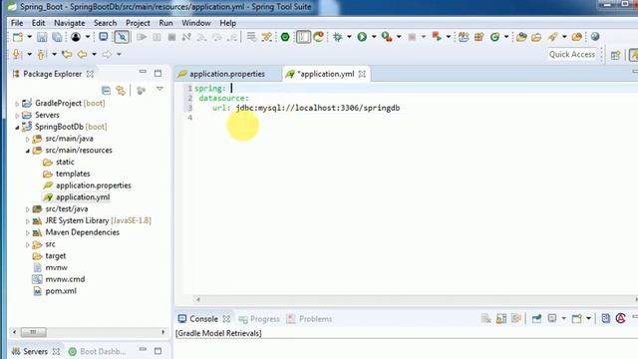Click the globe web browser icon
The width and height of the screenshot is (638, 359).
595,37
